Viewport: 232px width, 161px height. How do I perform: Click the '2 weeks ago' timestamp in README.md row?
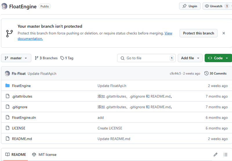pyautogui.click(x=218, y=139)
